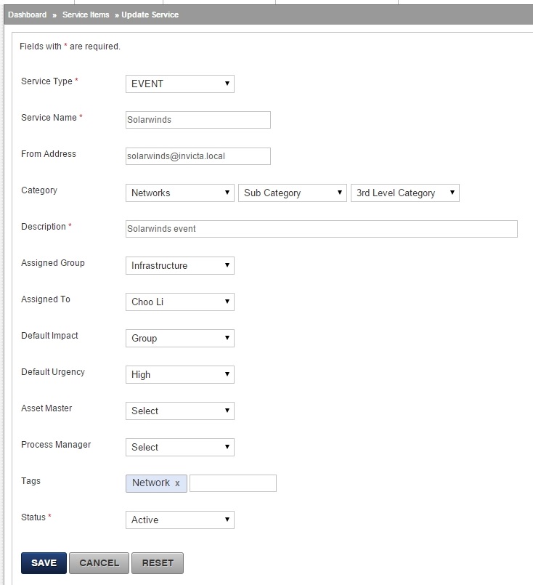Click into the Description field

[x=321, y=229]
